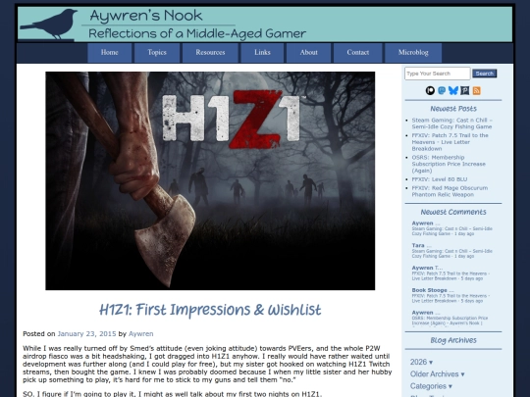Expand Older Archives dropdown
The width and height of the screenshot is (530, 397).
tap(438, 374)
